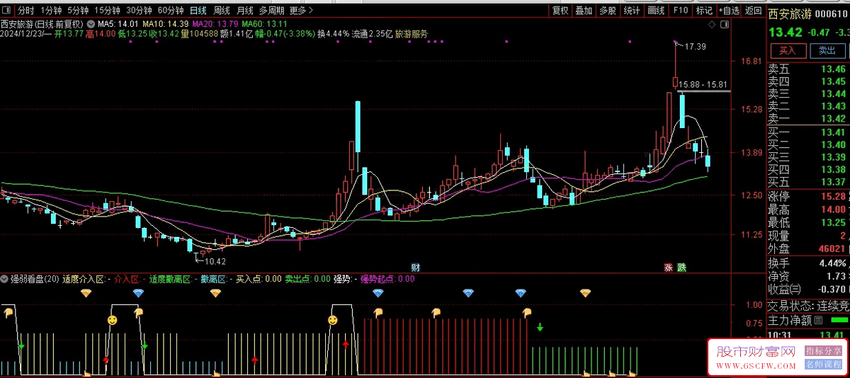Click the MA10: 14.39 label
Image resolution: width=850 pixels, height=378 pixels.
[165, 24]
